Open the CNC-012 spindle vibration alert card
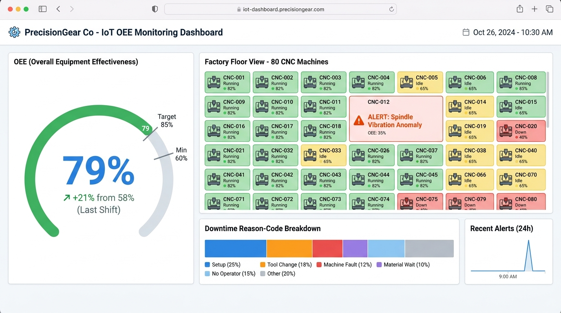 (x=396, y=119)
